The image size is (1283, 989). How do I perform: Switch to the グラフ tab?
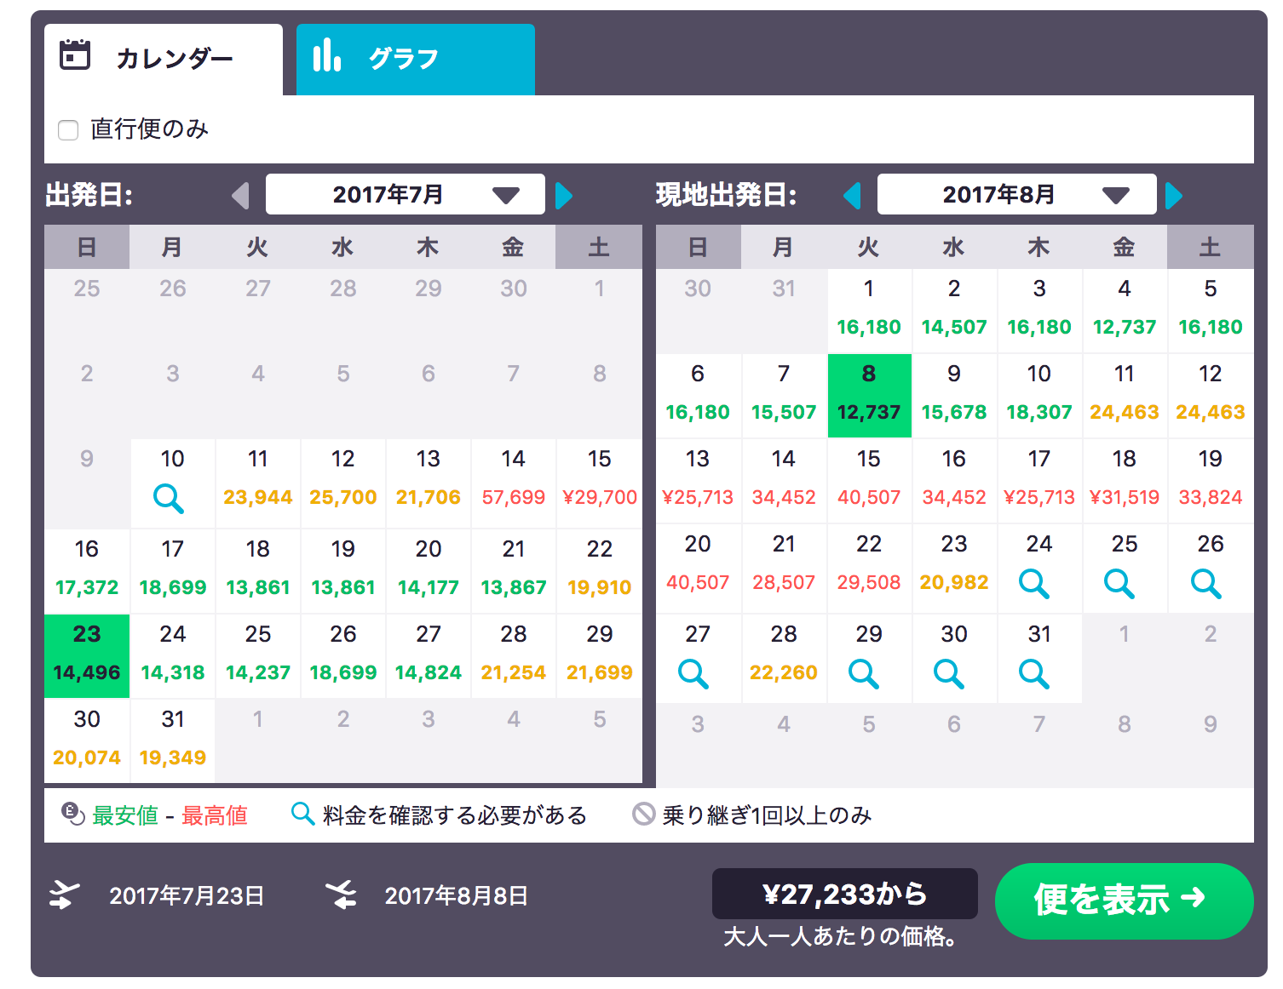click(416, 59)
